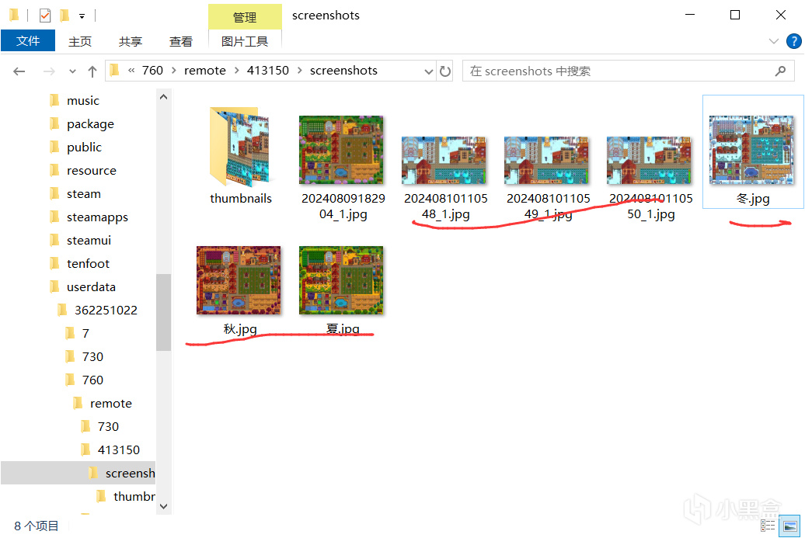This screenshot has width=805, height=538.
Task: Click the magnifier search icon
Action: coord(780,71)
